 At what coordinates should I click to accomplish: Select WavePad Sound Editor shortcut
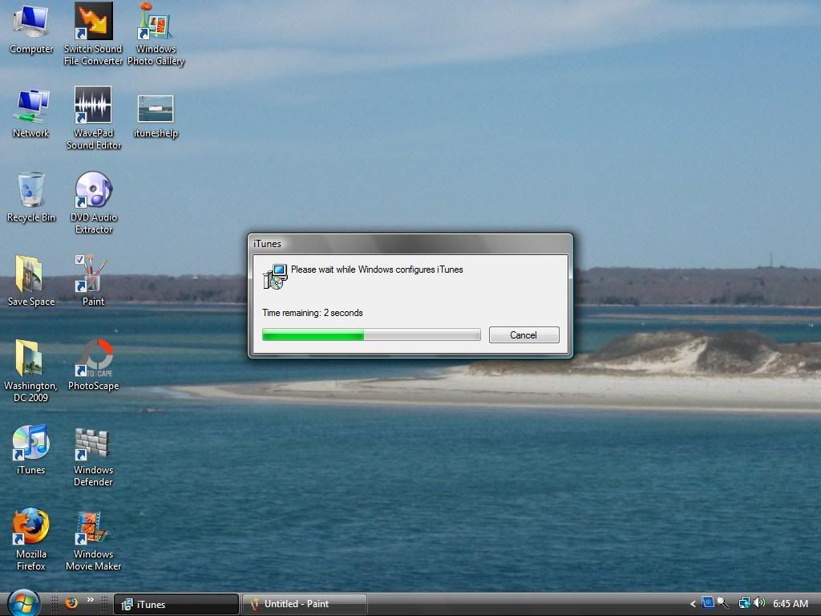[93, 117]
